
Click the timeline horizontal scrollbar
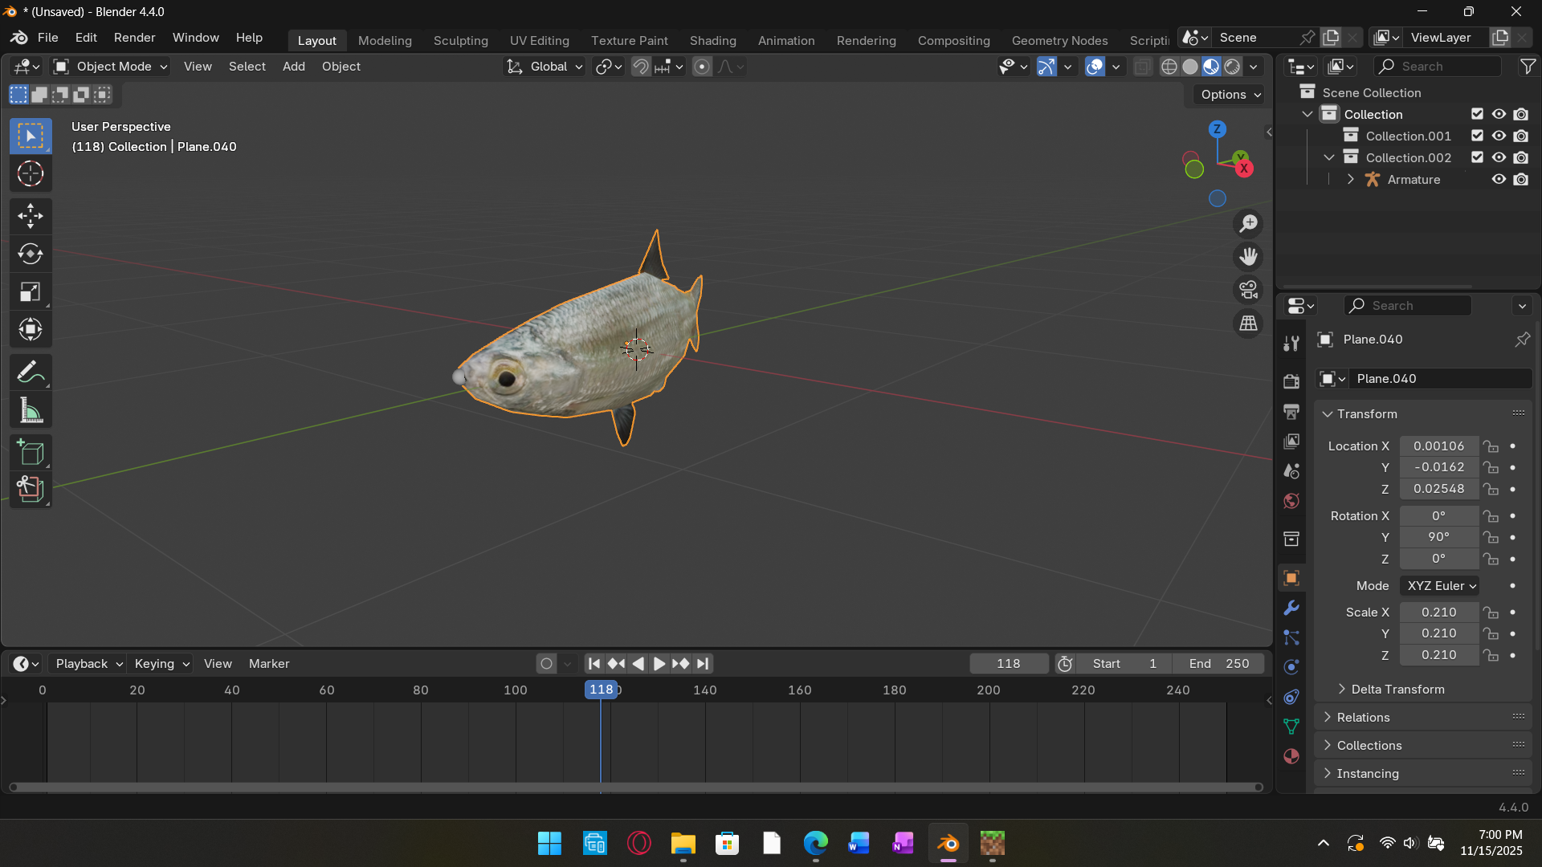coord(635,788)
